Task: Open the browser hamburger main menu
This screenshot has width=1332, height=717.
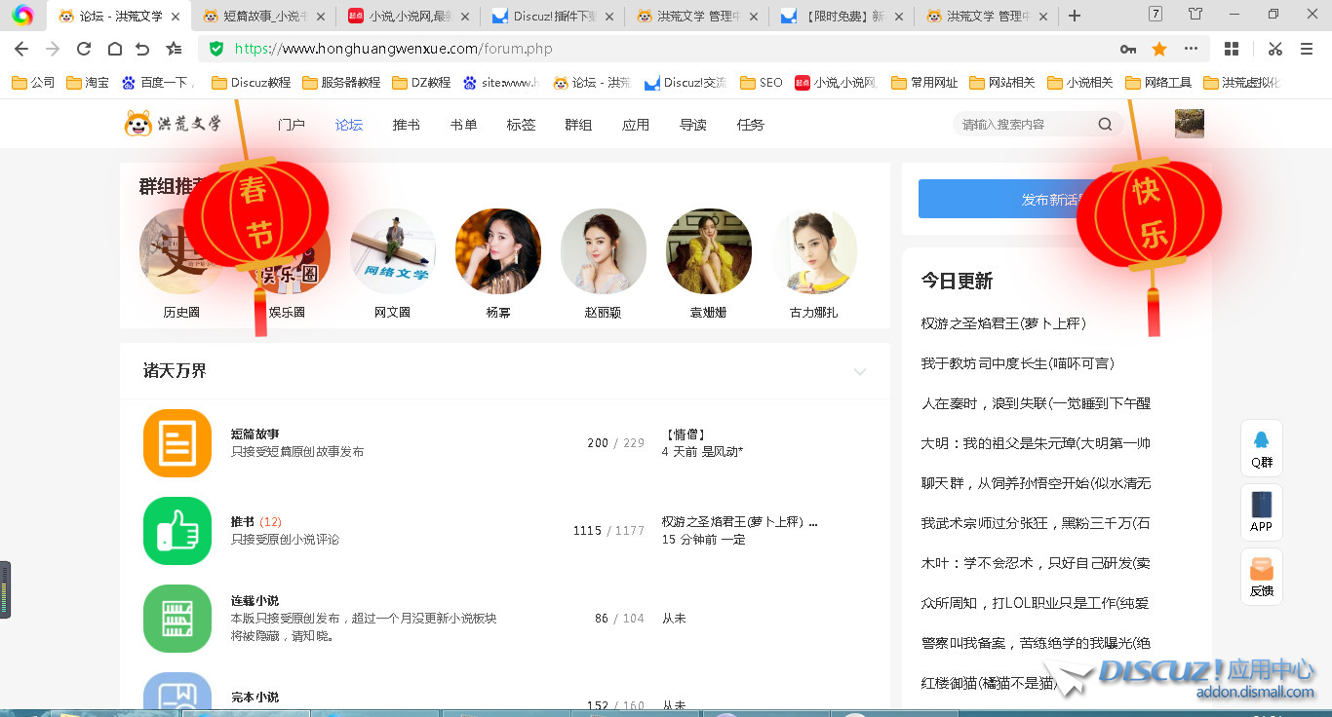Action: point(1307,49)
